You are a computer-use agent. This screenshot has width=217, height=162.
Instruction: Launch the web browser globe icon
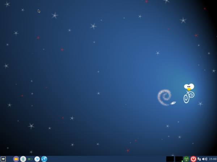click(x=44, y=159)
